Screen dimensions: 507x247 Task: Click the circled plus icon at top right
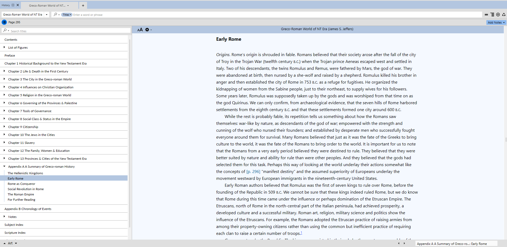tap(498, 15)
